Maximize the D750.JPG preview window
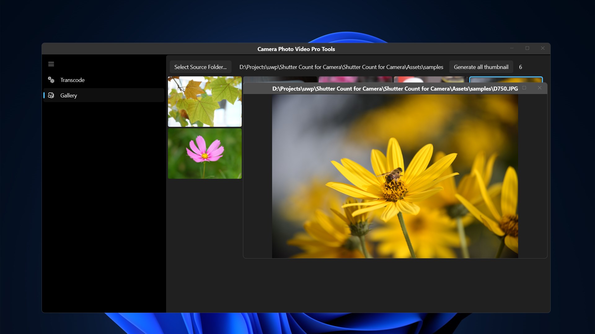Image resolution: width=595 pixels, height=334 pixels. click(x=524, y=88)
